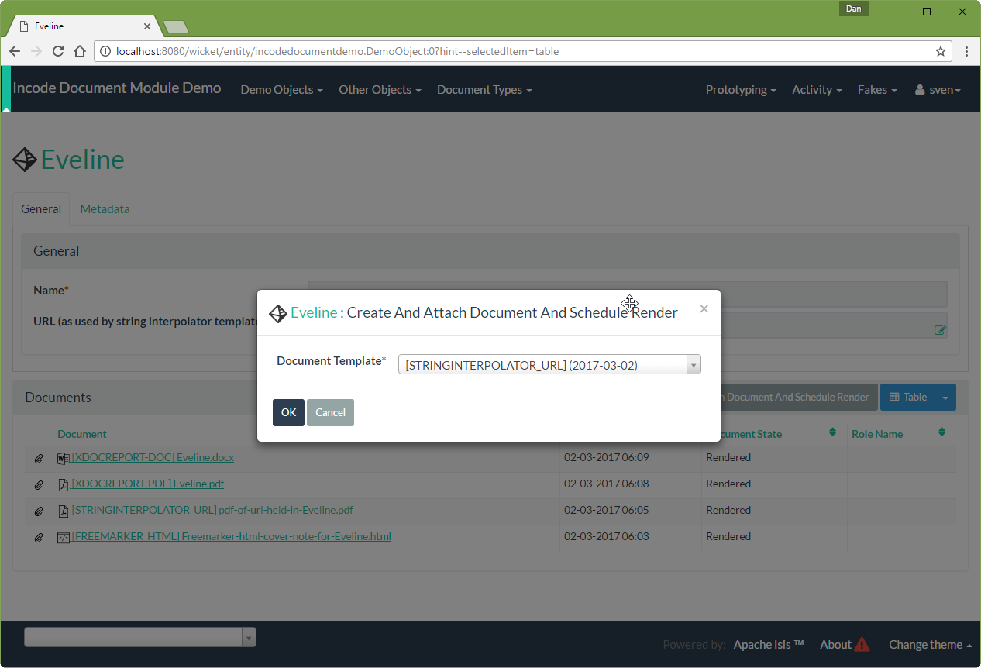Click the Eveline icon in dialog title

coord(278,313)
